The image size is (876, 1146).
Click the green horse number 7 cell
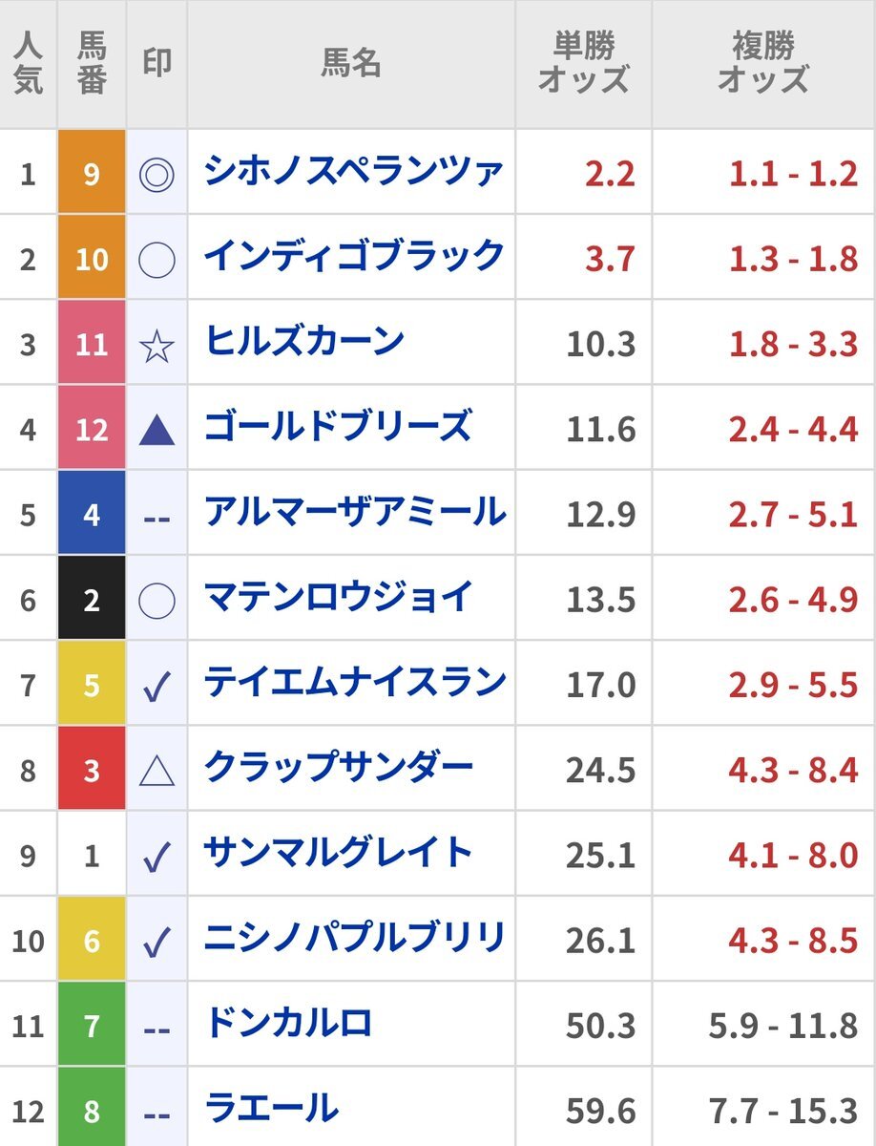coord(92,1025)
